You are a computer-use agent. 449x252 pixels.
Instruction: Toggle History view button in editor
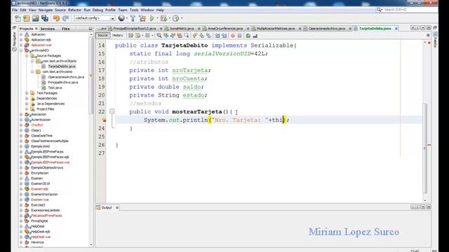point(117,36)
